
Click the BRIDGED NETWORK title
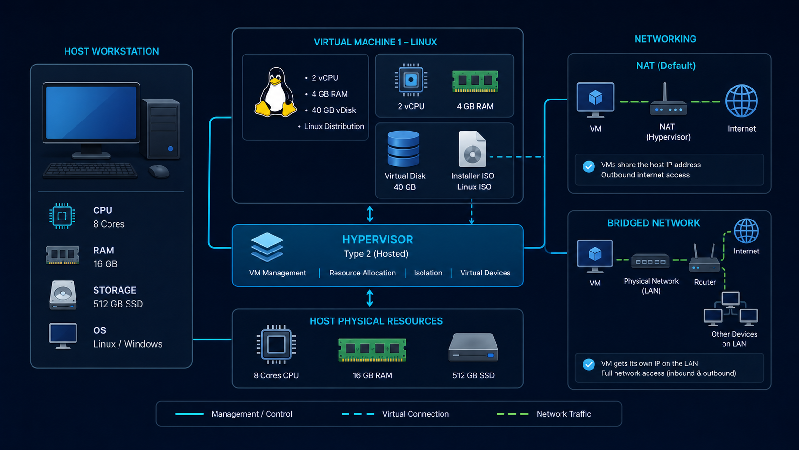pyautogui.click(x=653, y=223)
